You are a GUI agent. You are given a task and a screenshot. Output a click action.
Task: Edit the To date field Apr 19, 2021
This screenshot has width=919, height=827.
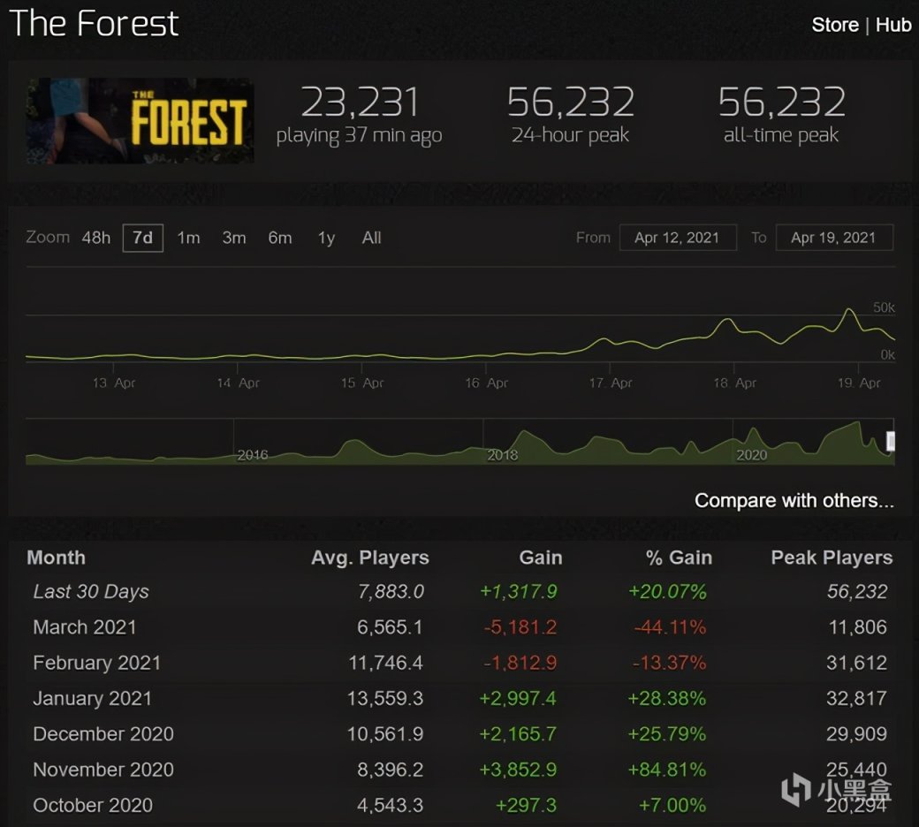click(834, 238)
